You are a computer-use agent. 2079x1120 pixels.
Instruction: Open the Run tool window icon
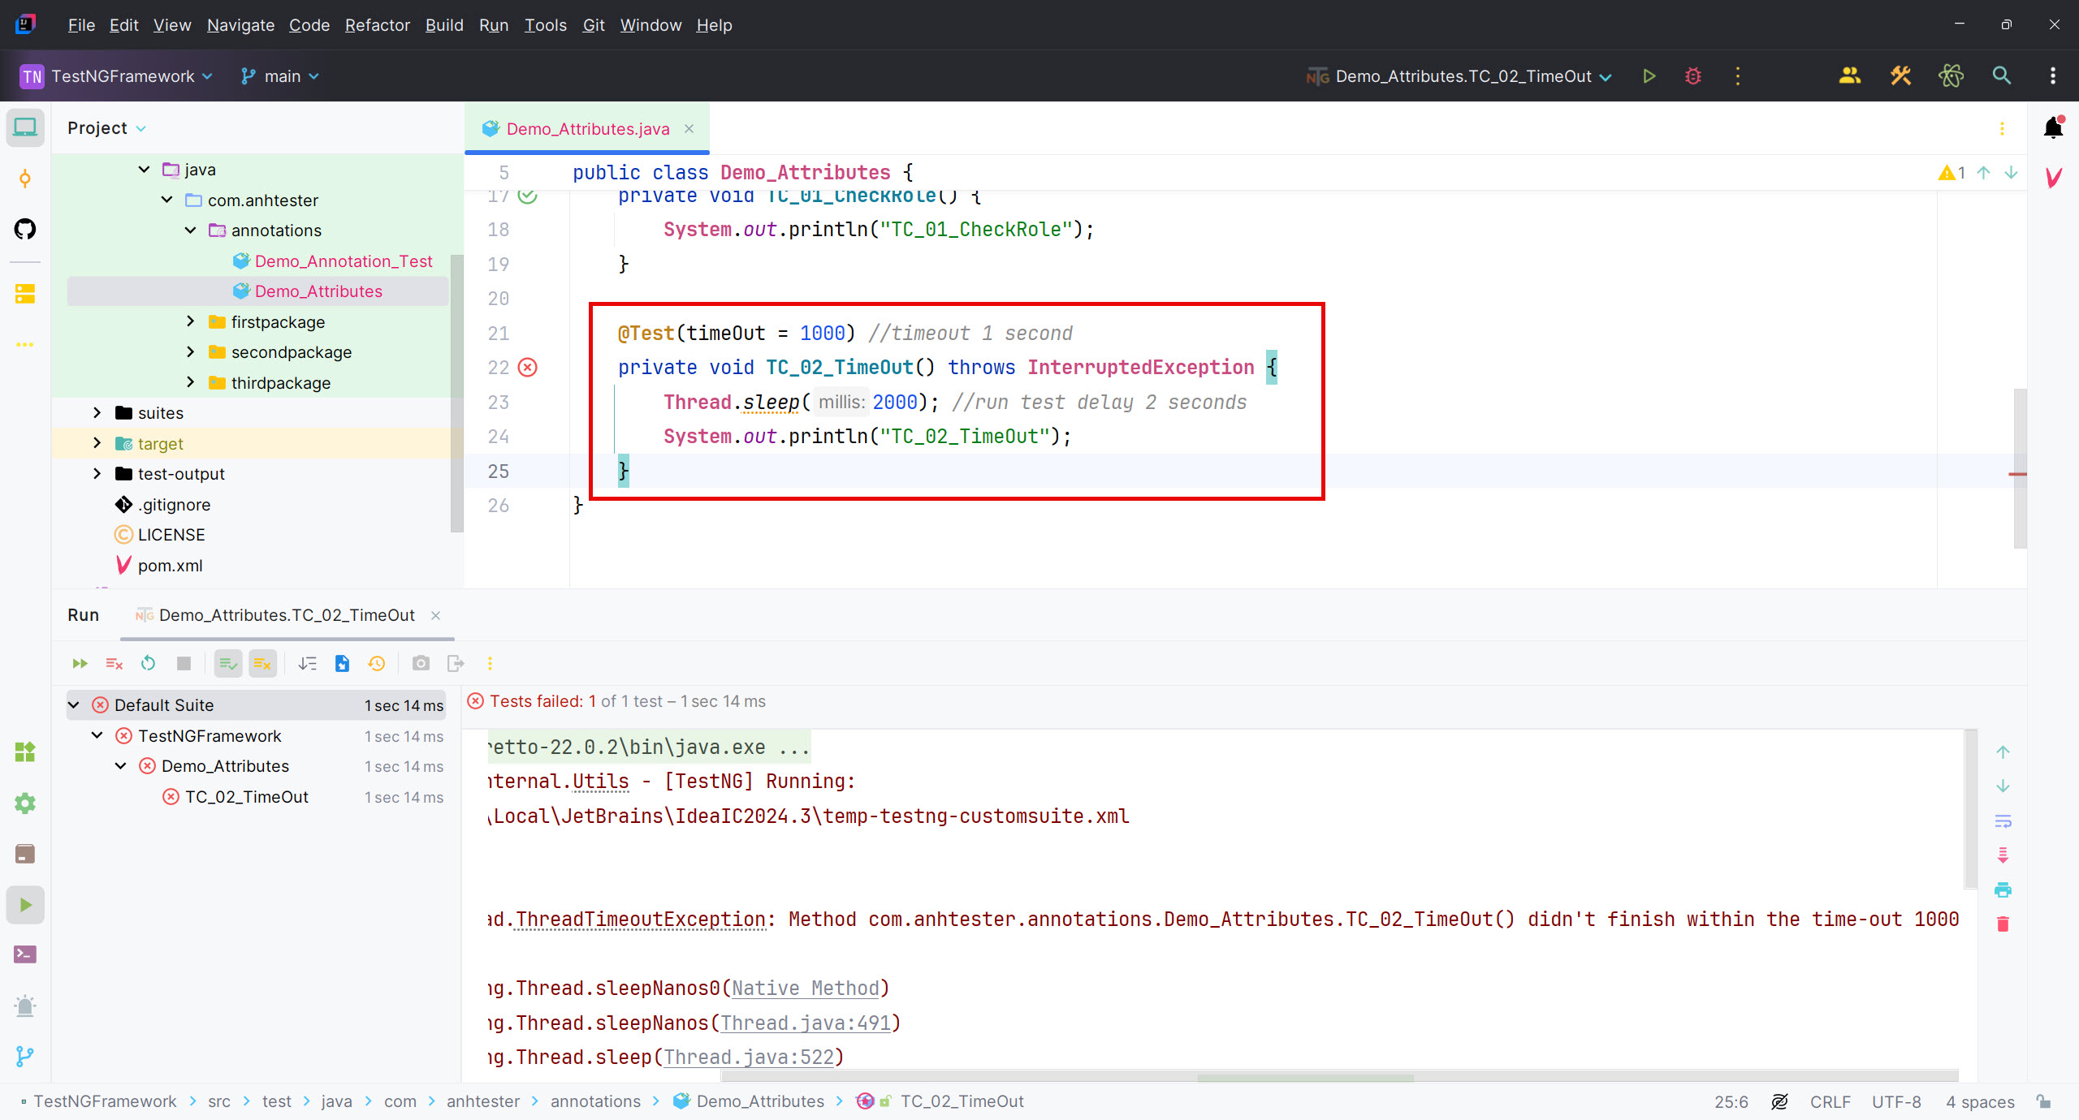(25, 904)
